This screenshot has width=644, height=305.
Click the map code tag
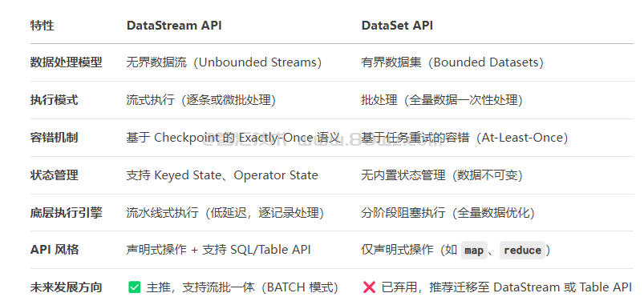[x=473, y=250]
